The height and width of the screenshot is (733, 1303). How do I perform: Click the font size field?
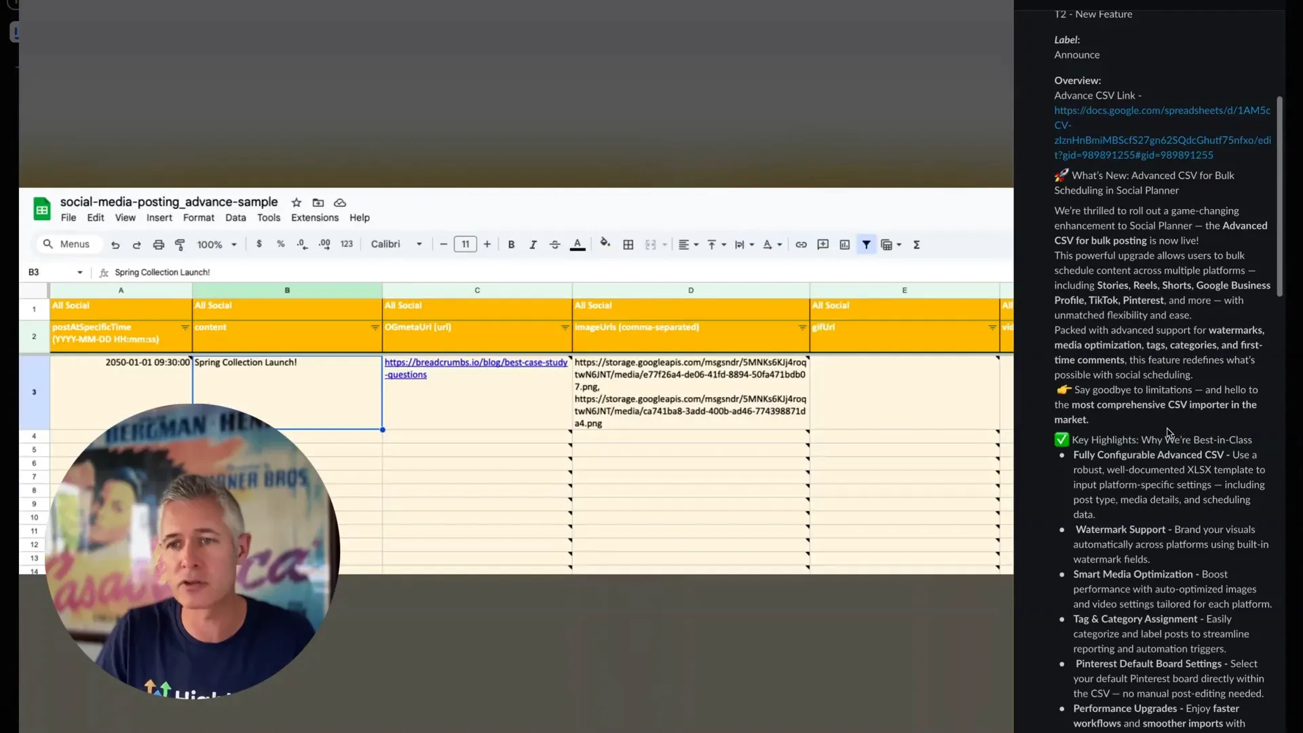[466, 244]
